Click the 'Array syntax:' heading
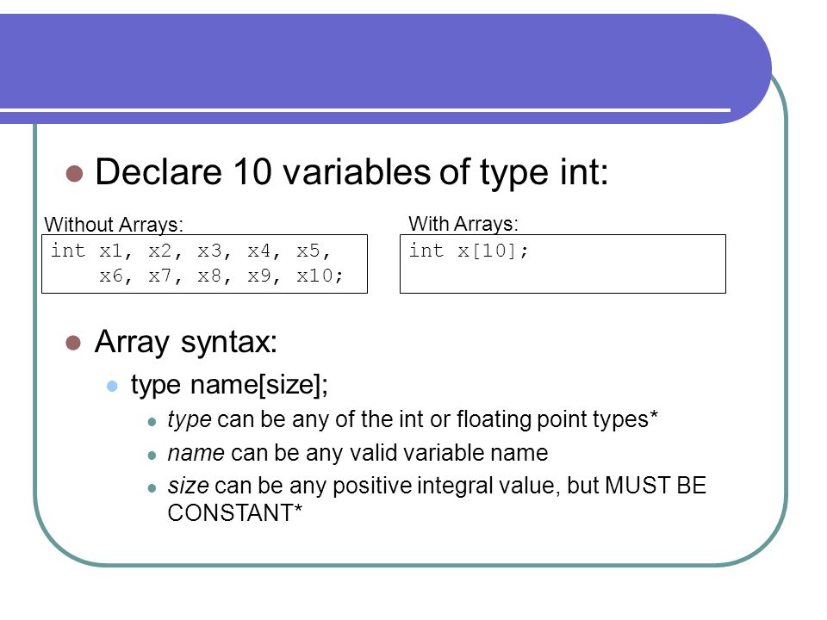Screen dimensions: 827x620 click(x=186, y=342)
